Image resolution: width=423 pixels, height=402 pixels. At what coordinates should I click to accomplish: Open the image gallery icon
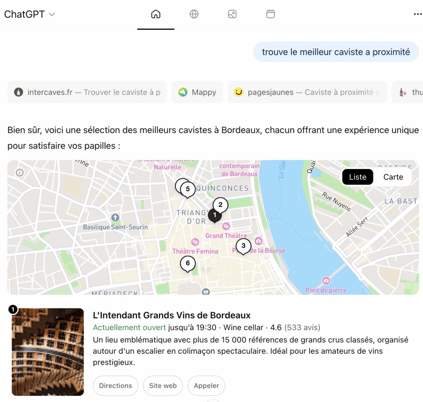click(x=232, y=14)
